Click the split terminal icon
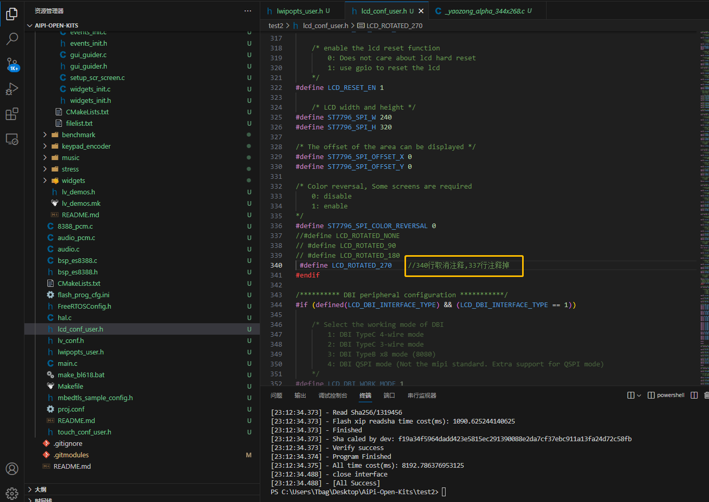This screenshot has height=502, width=709. [x=694, y=395]
